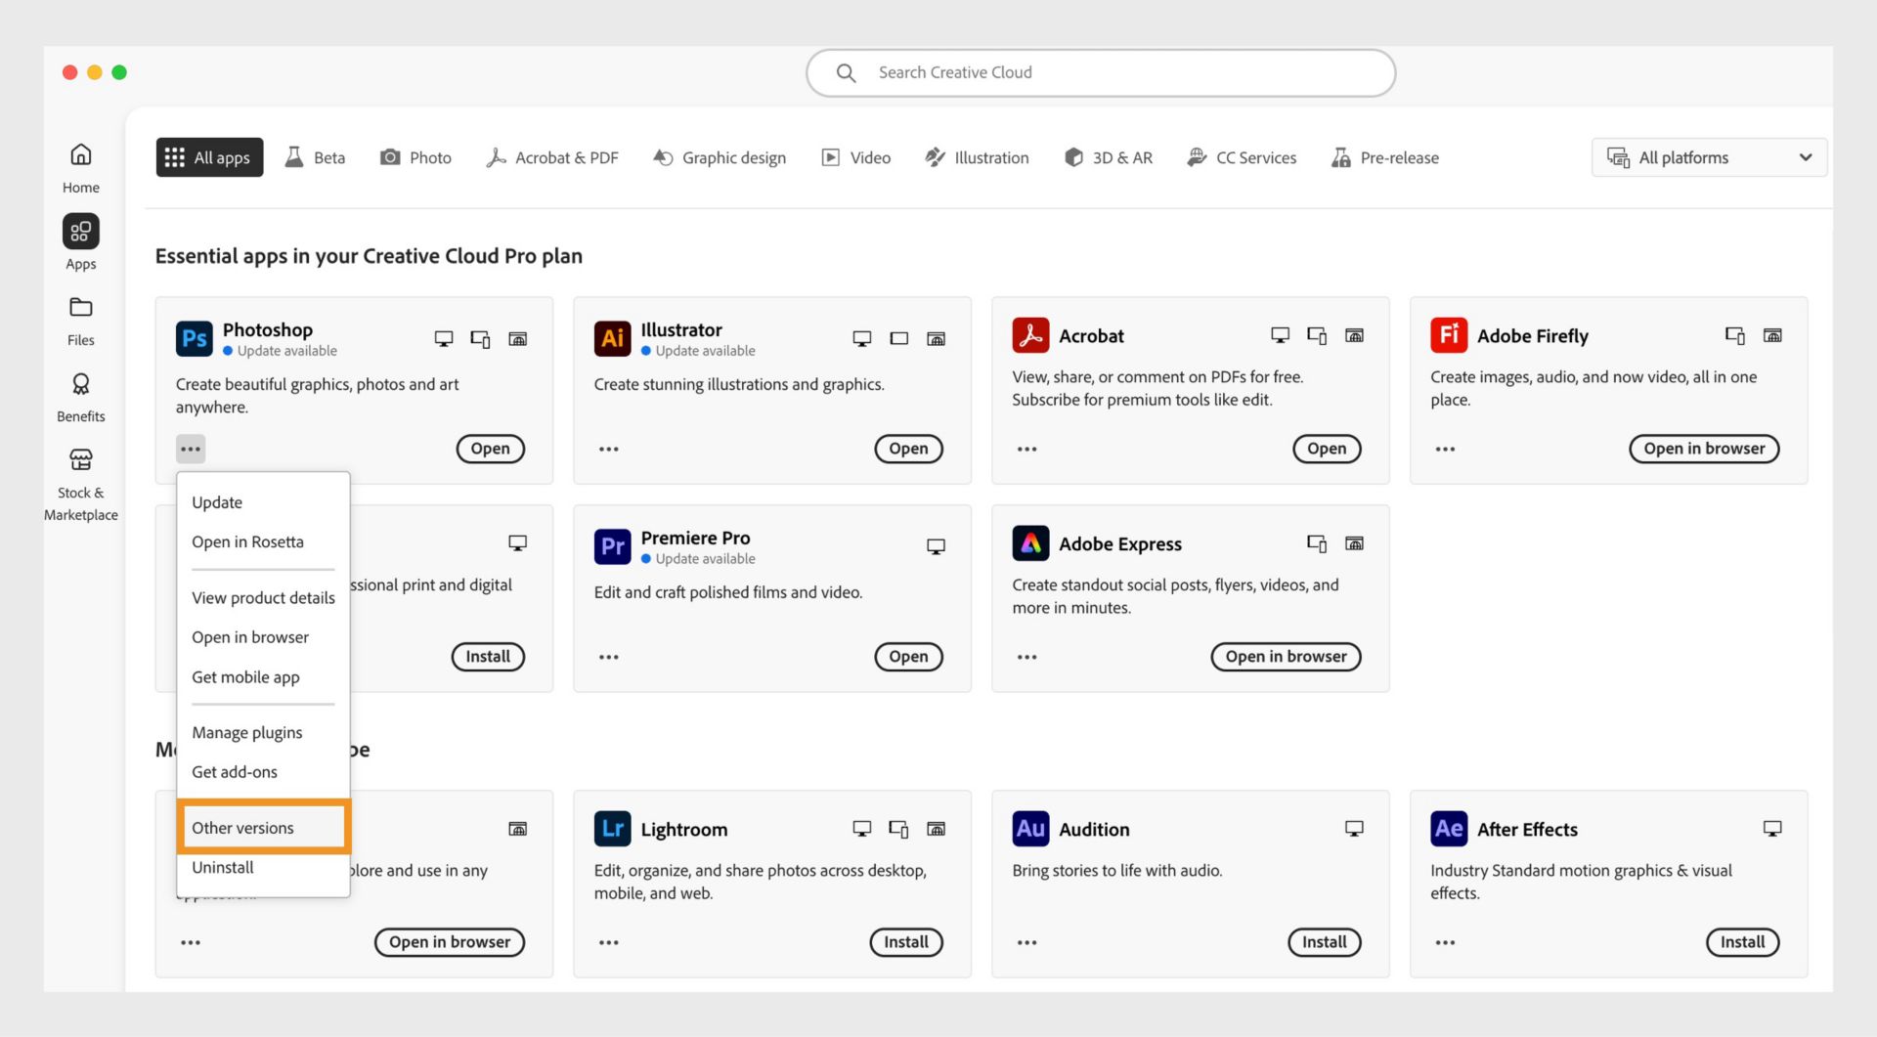The width and height of the screenshot is (1877, 1037).
Task: Open Acrobat's three-dot more options menu
Action: pos(1026,450)
